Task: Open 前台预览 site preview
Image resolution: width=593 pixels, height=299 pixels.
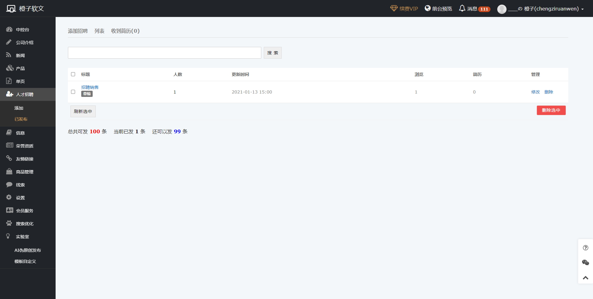Action: pyautogui.click(x=438, y=9)
